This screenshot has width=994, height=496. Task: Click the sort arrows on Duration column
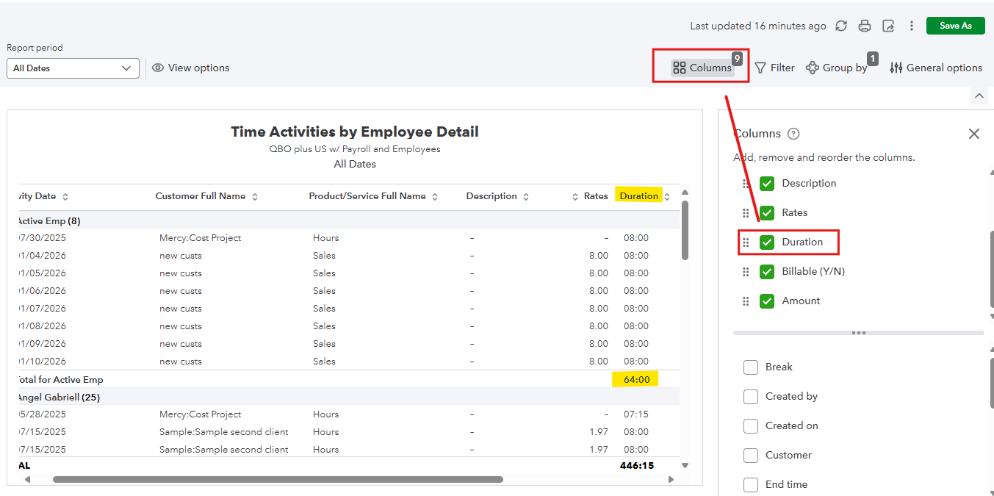coord(667,197)
